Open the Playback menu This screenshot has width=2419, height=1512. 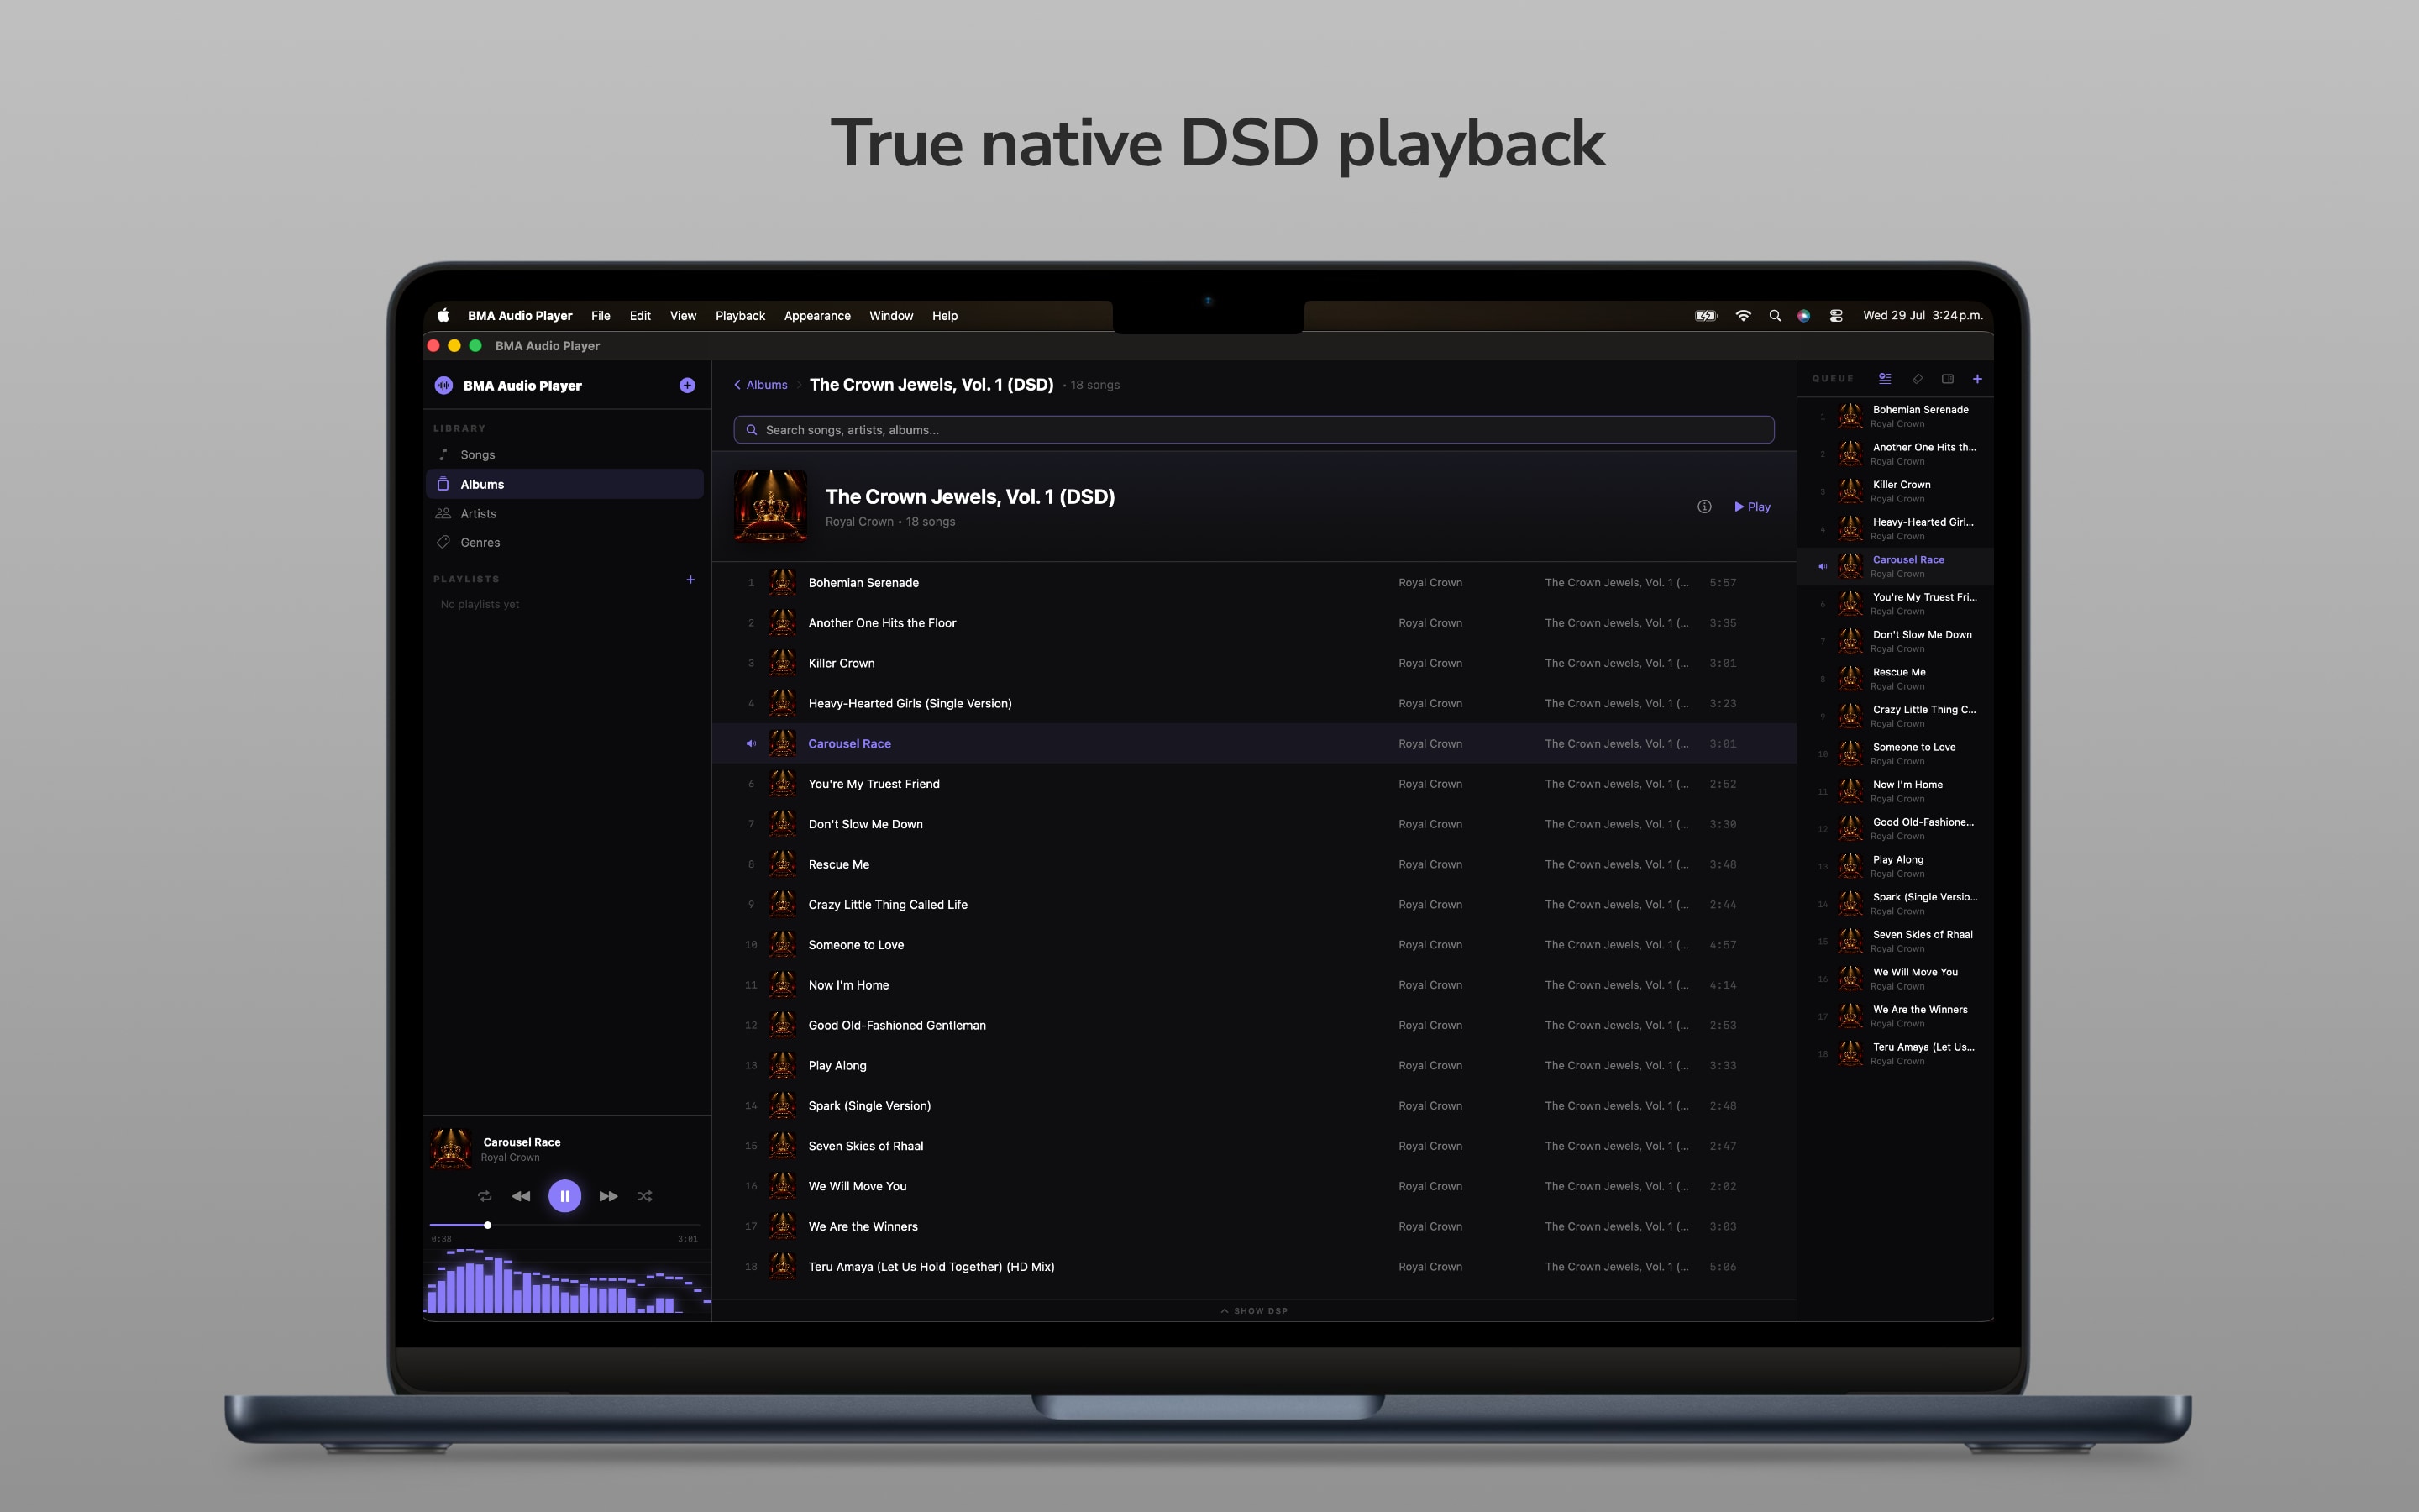pyautogui.click(x=741, y=316)
